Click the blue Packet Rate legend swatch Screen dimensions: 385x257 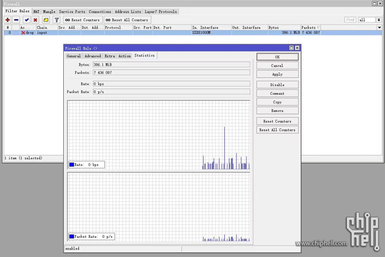point(71,236)
